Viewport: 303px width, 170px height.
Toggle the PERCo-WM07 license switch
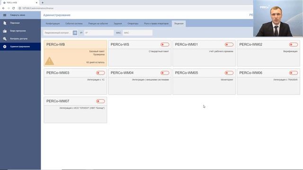point(100,101)
